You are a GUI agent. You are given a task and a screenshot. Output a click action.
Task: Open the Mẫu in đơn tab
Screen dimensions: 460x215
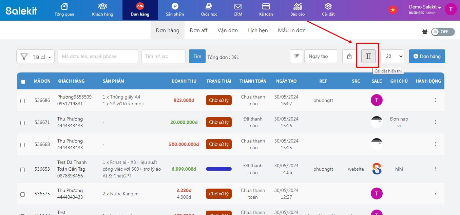292,30
